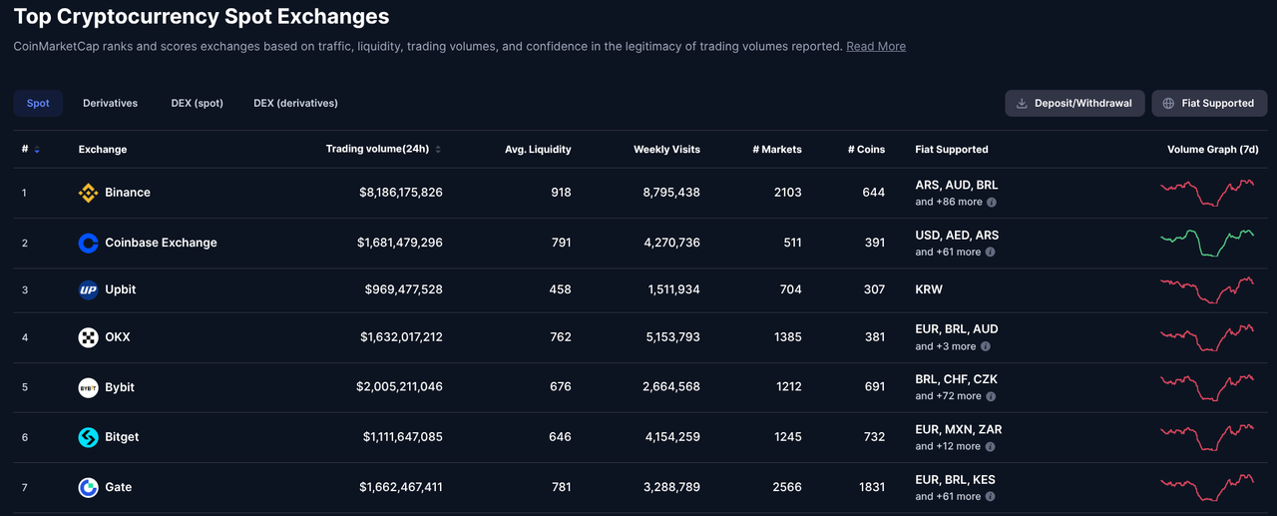Click Bybit's 'and +72 more' text
This screenshot has height=516, width=1277.
tap(948, 396)
